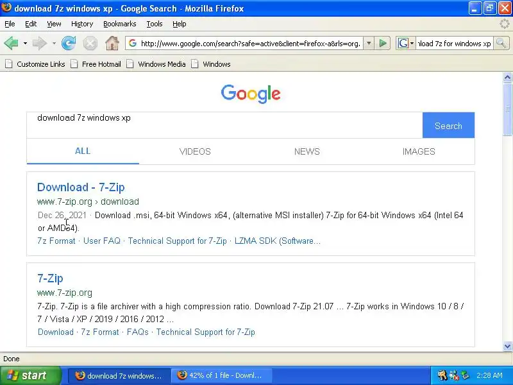Open the forward history dropdown arrow

pyautogui.click(x=54, y=43)
